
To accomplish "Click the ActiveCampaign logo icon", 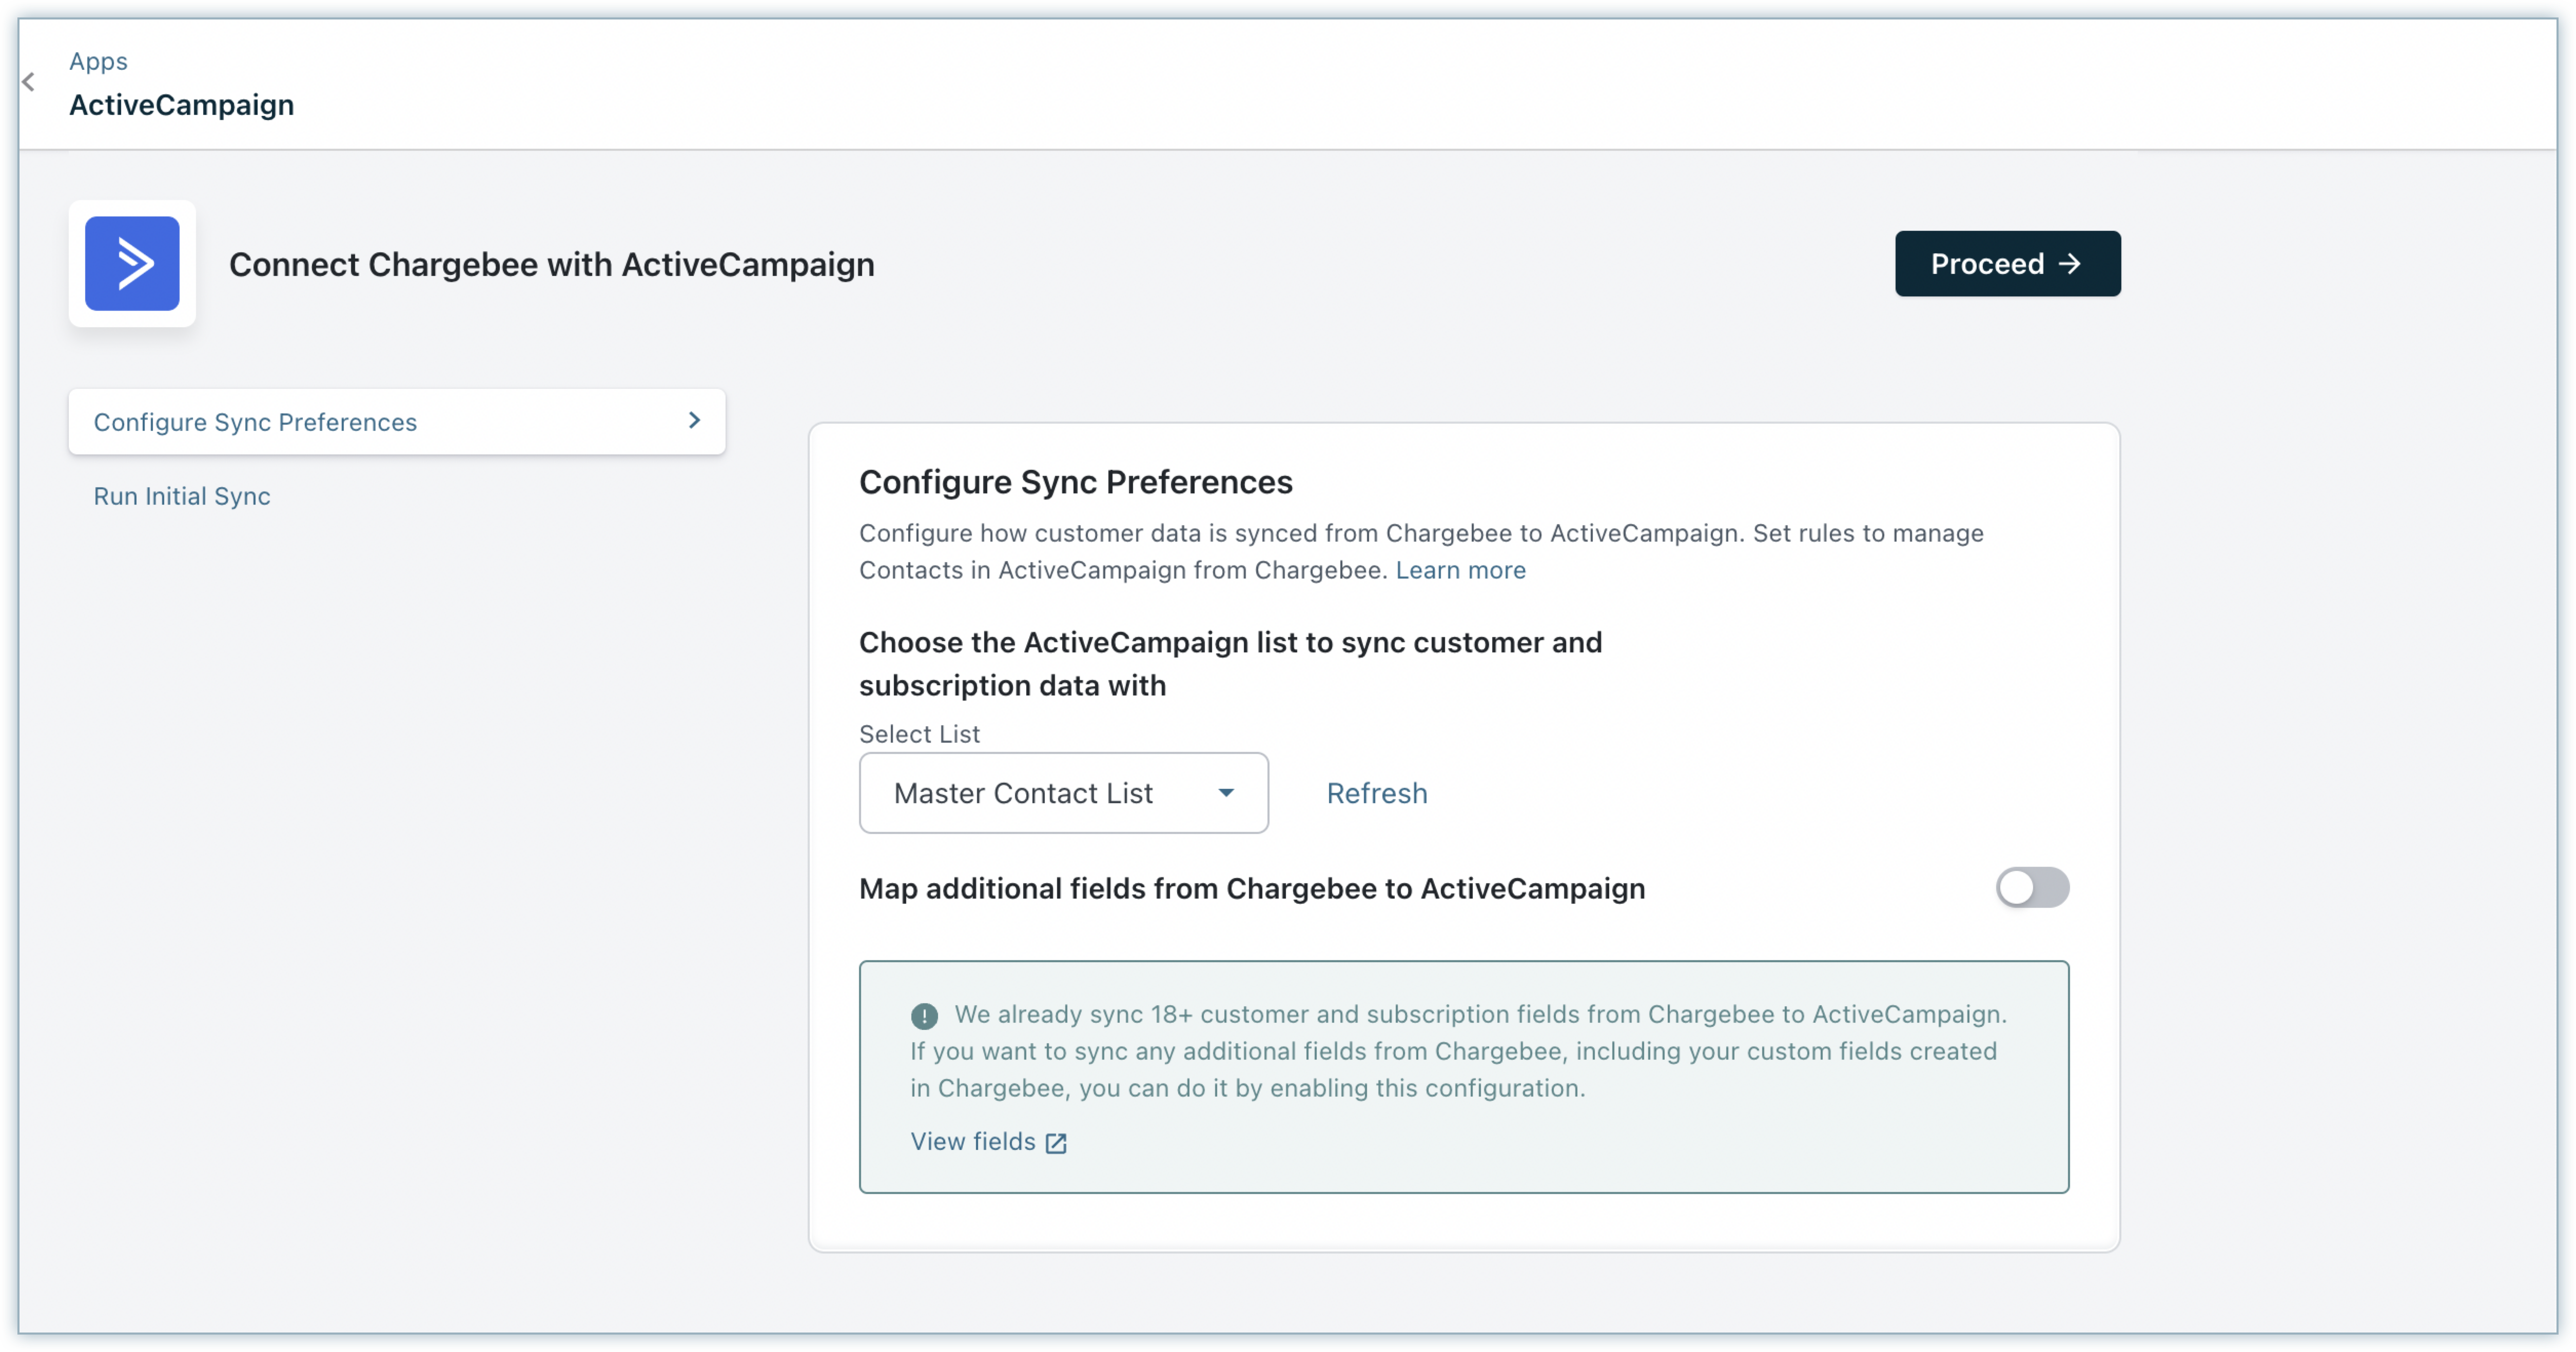I will tap(132, 264).
